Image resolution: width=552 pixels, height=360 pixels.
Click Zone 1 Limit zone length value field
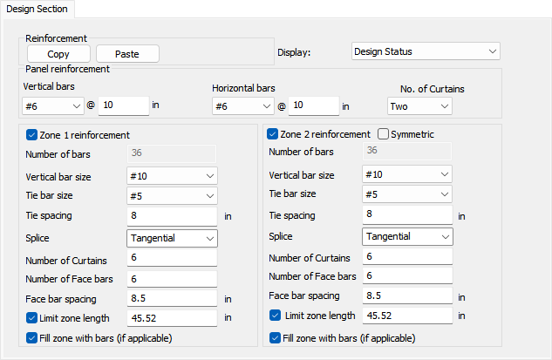tap(172, 317)
